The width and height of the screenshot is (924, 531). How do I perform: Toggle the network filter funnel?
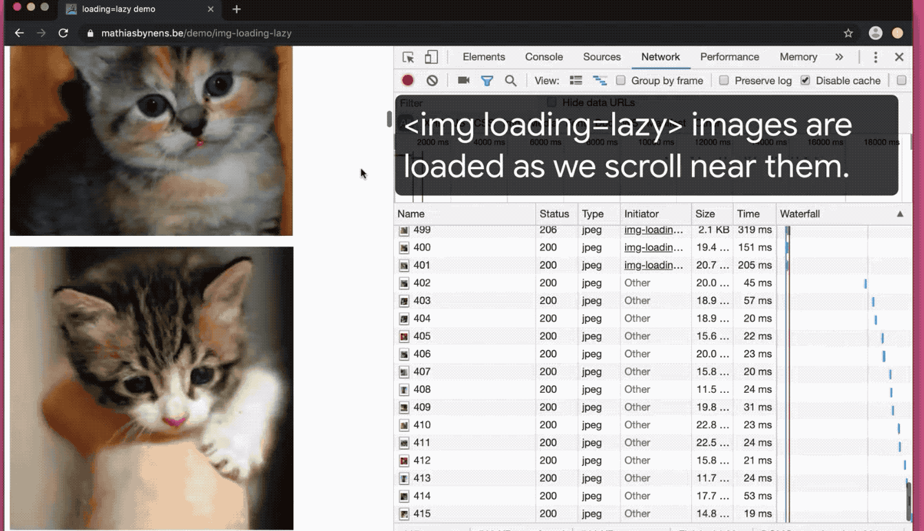click(x=487, y=80)
